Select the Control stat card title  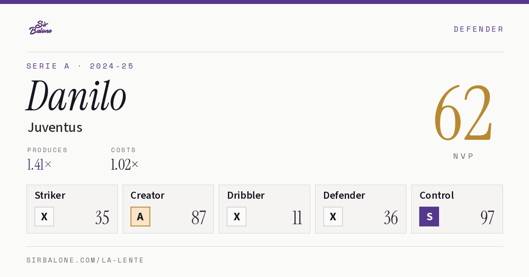[437, 195]
